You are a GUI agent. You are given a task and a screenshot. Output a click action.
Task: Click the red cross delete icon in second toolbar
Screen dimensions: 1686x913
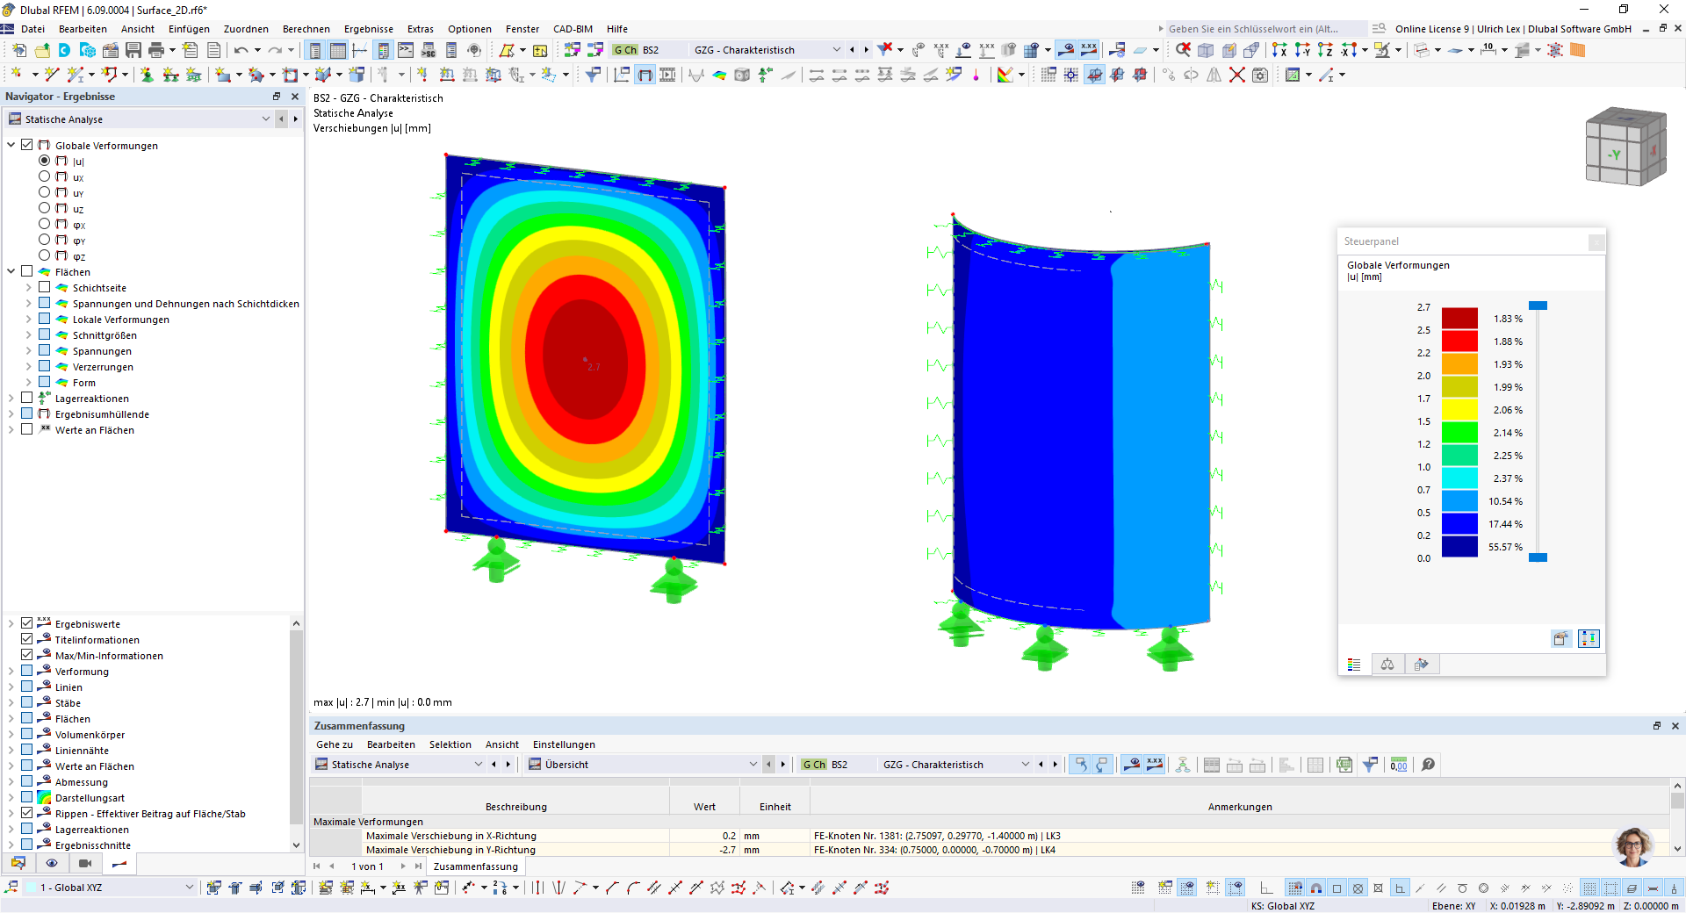click(1236, 75)
